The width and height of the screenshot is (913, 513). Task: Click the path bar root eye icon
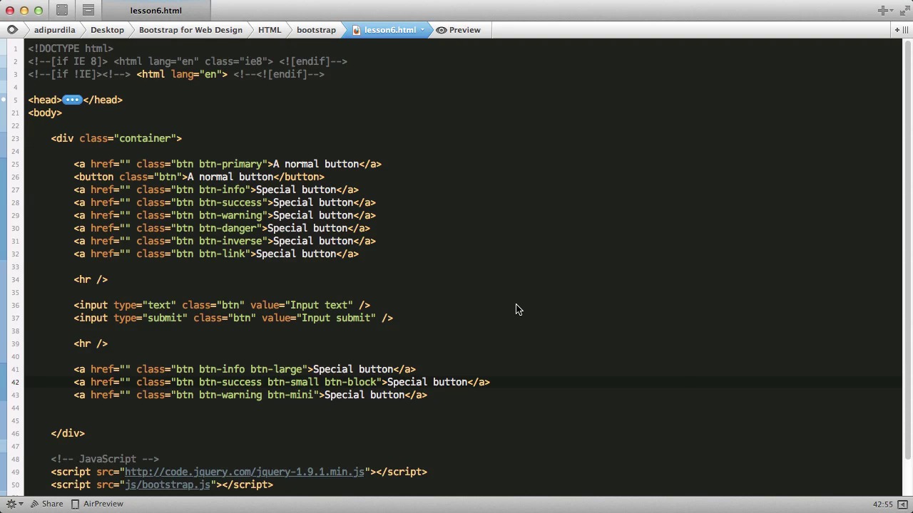(x=12, y=30)
